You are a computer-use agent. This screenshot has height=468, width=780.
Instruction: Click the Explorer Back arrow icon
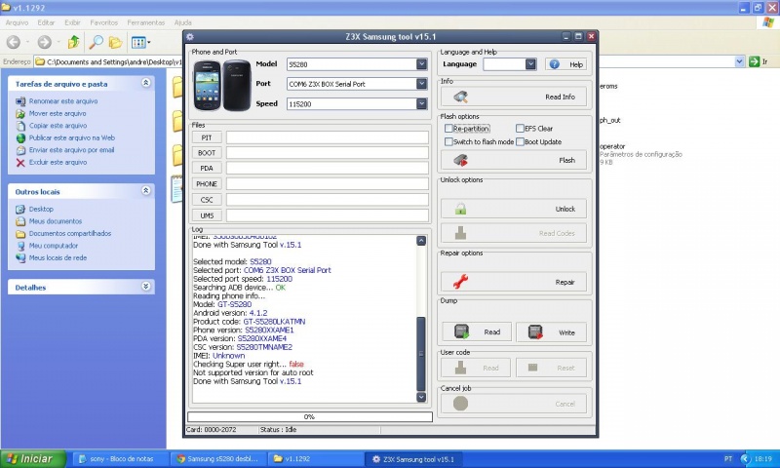(14, 42)
